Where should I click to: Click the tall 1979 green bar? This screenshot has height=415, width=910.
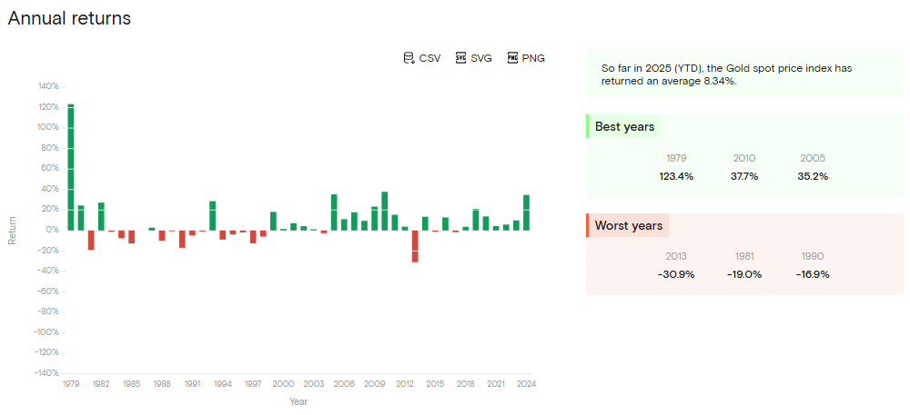click(71, 166)
